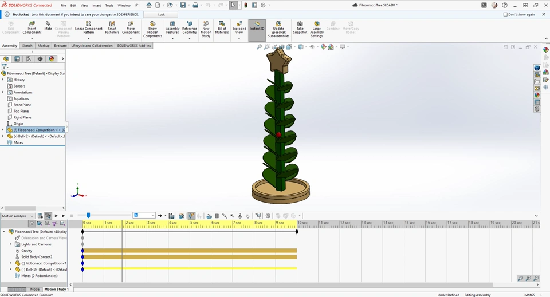Toggle the Instant3D mode
Screen dimensions: 550x297
coord(257,26)
